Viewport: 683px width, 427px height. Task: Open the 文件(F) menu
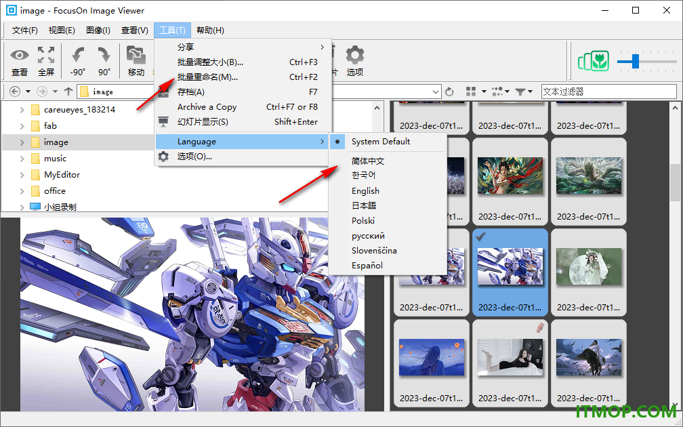pyautogui.click(x=24, y=30)
